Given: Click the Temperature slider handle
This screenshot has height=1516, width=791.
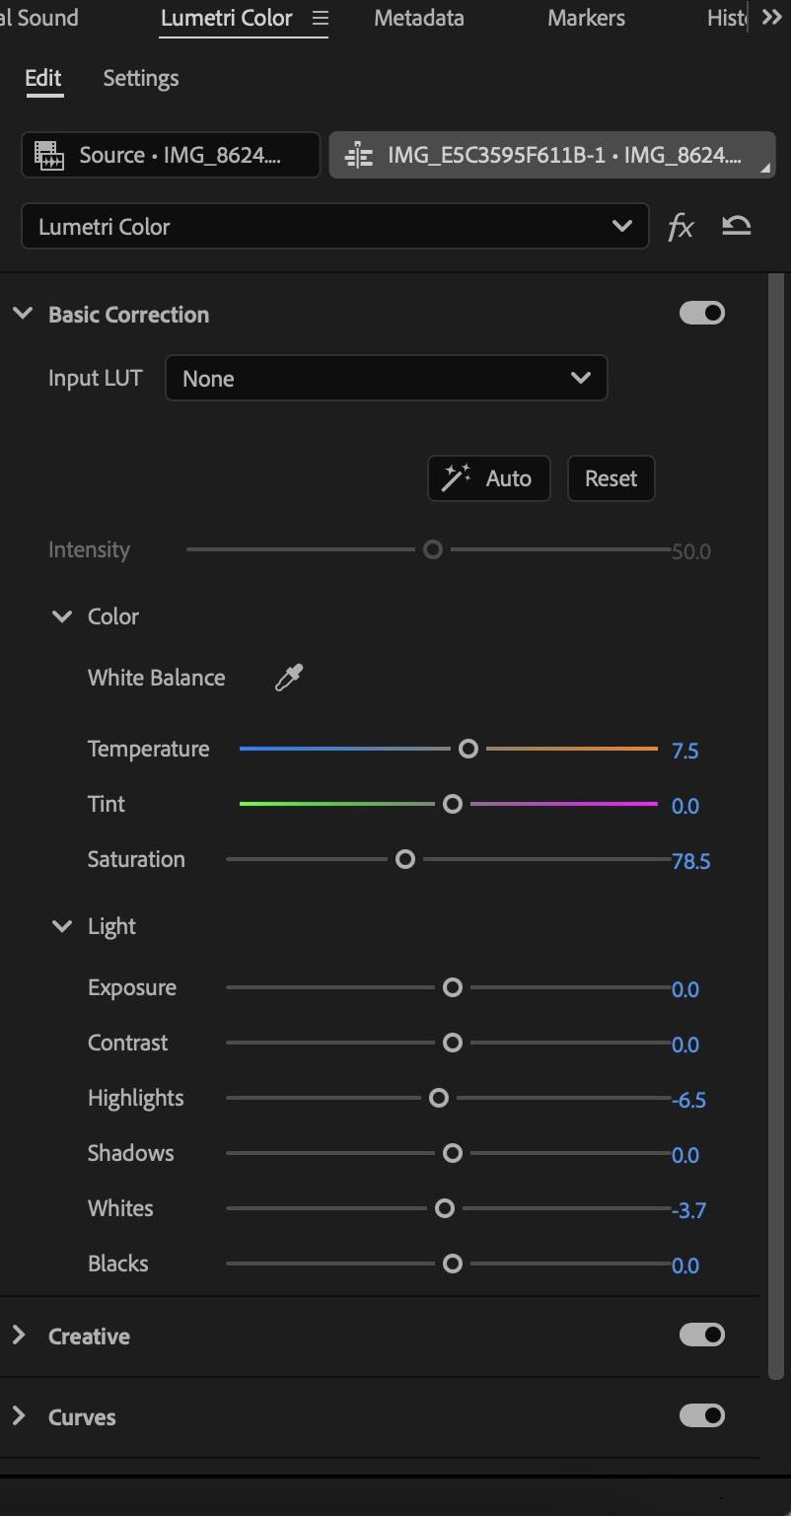Looking at the screenshot, I should point(468,749).
